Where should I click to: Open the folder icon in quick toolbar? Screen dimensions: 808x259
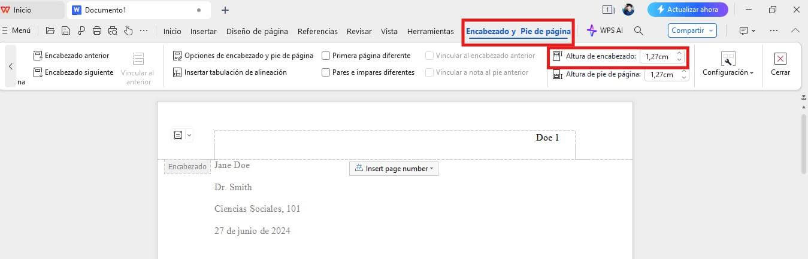[50, 31]
